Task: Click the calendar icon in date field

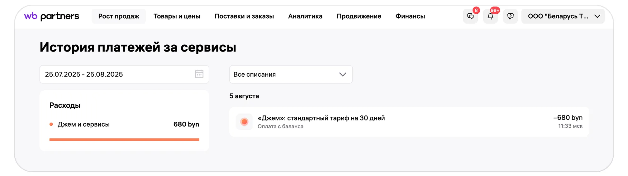Action: [199, 74]
